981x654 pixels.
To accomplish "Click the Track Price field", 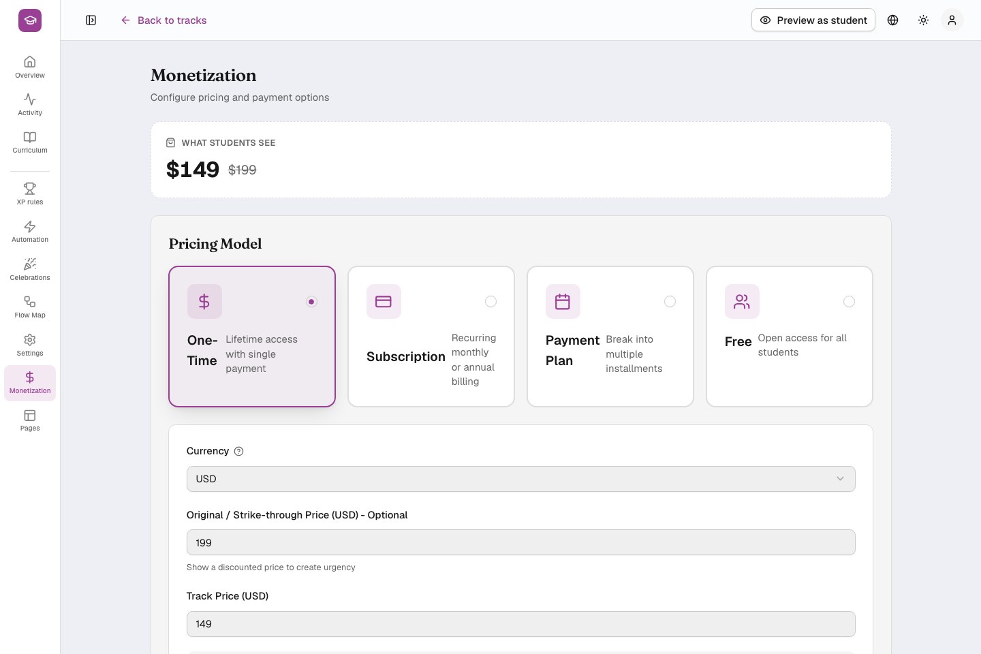I will (x=521, y=624).
